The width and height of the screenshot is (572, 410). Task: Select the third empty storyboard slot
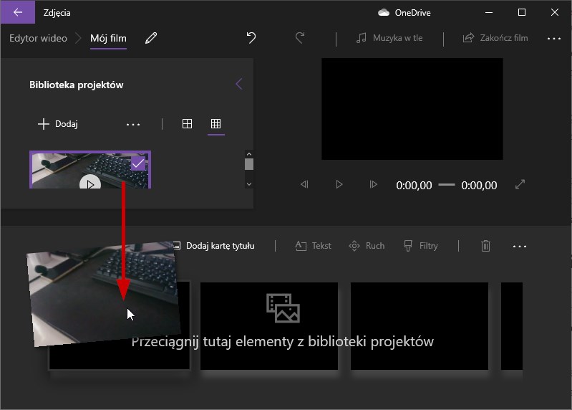coord(420,325)
